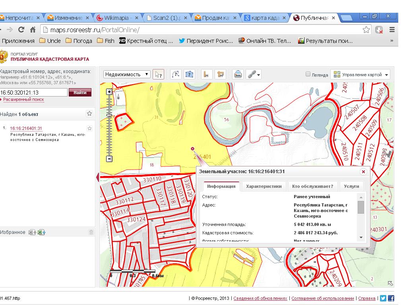Image resolution: width=407 pixels, height=305 pixels.
Task: Activate the measure area tool
Action: pyautogui.click(x=220, y=74)
